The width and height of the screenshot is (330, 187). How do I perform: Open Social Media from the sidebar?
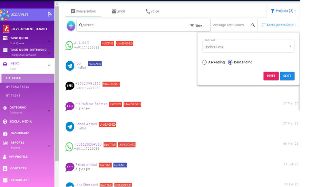21,121
